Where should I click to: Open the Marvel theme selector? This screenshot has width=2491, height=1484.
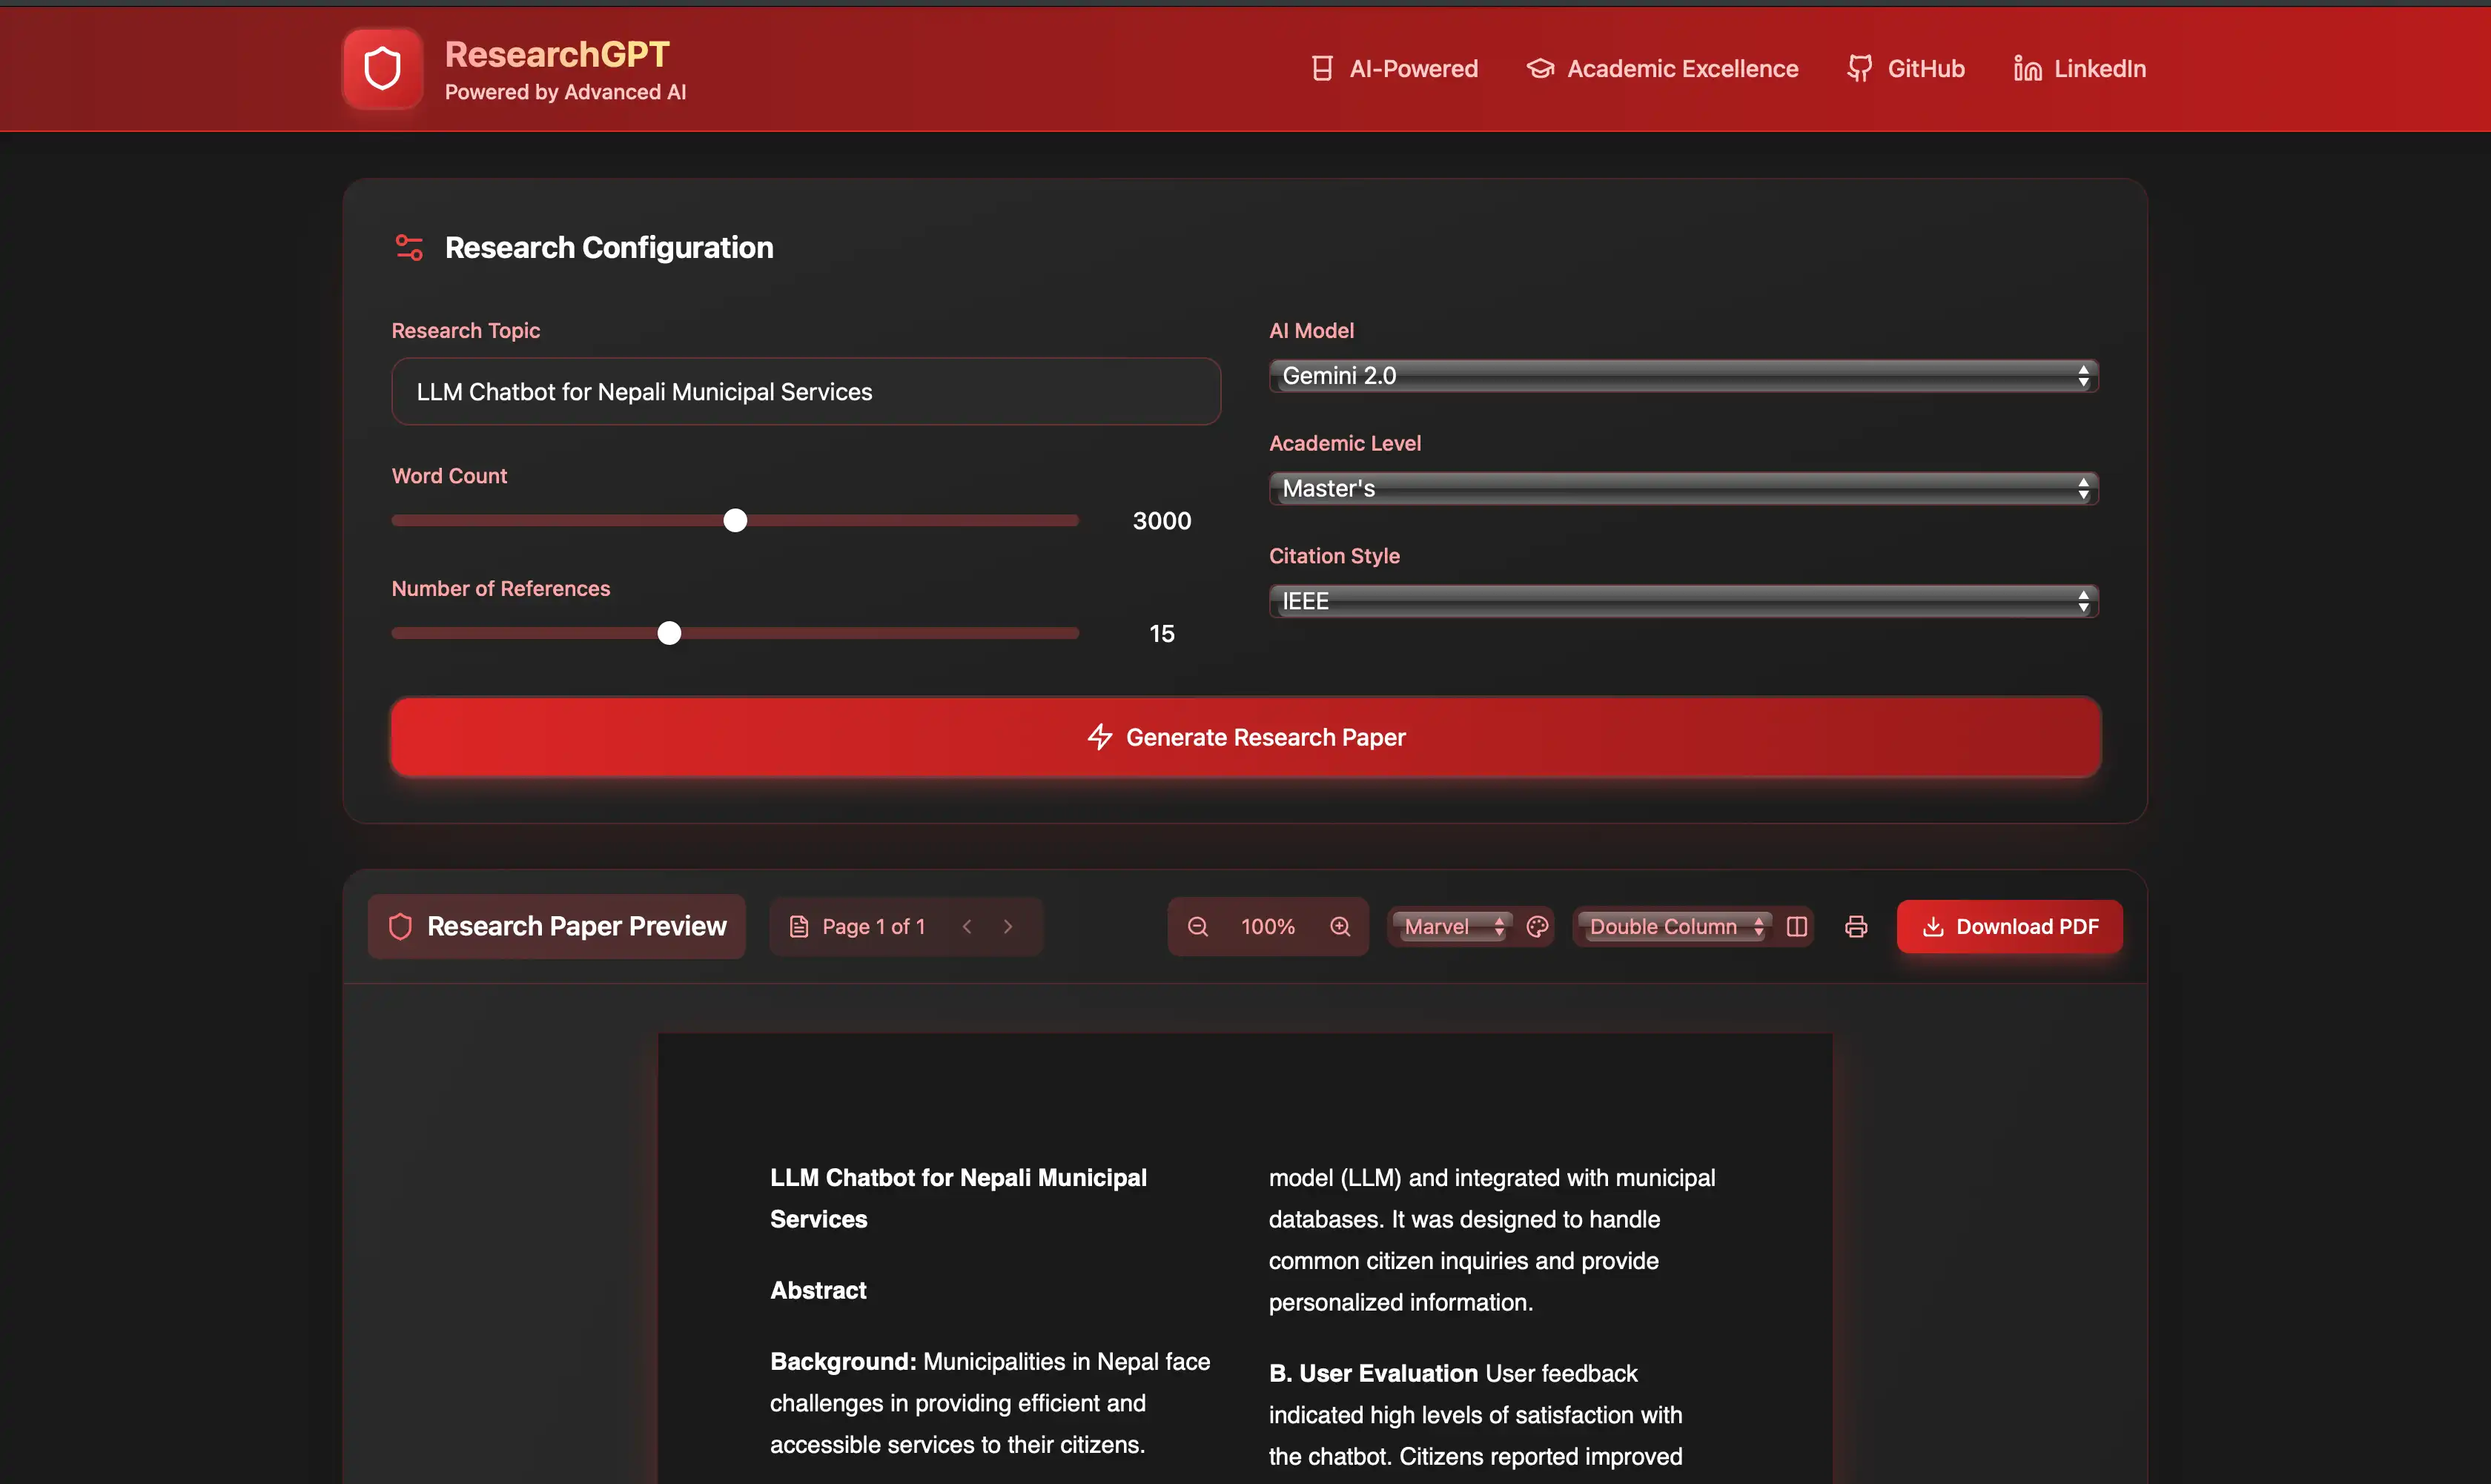[1452, 927]
